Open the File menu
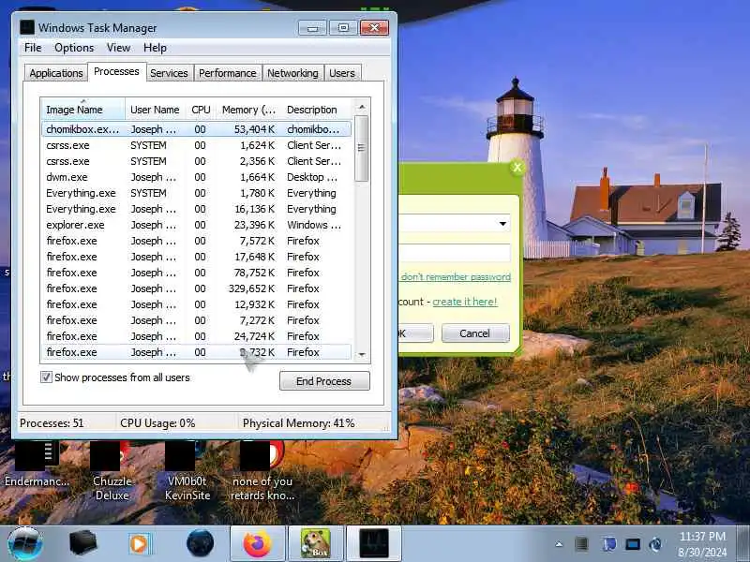The image size is (750, 562). point(33,48)
